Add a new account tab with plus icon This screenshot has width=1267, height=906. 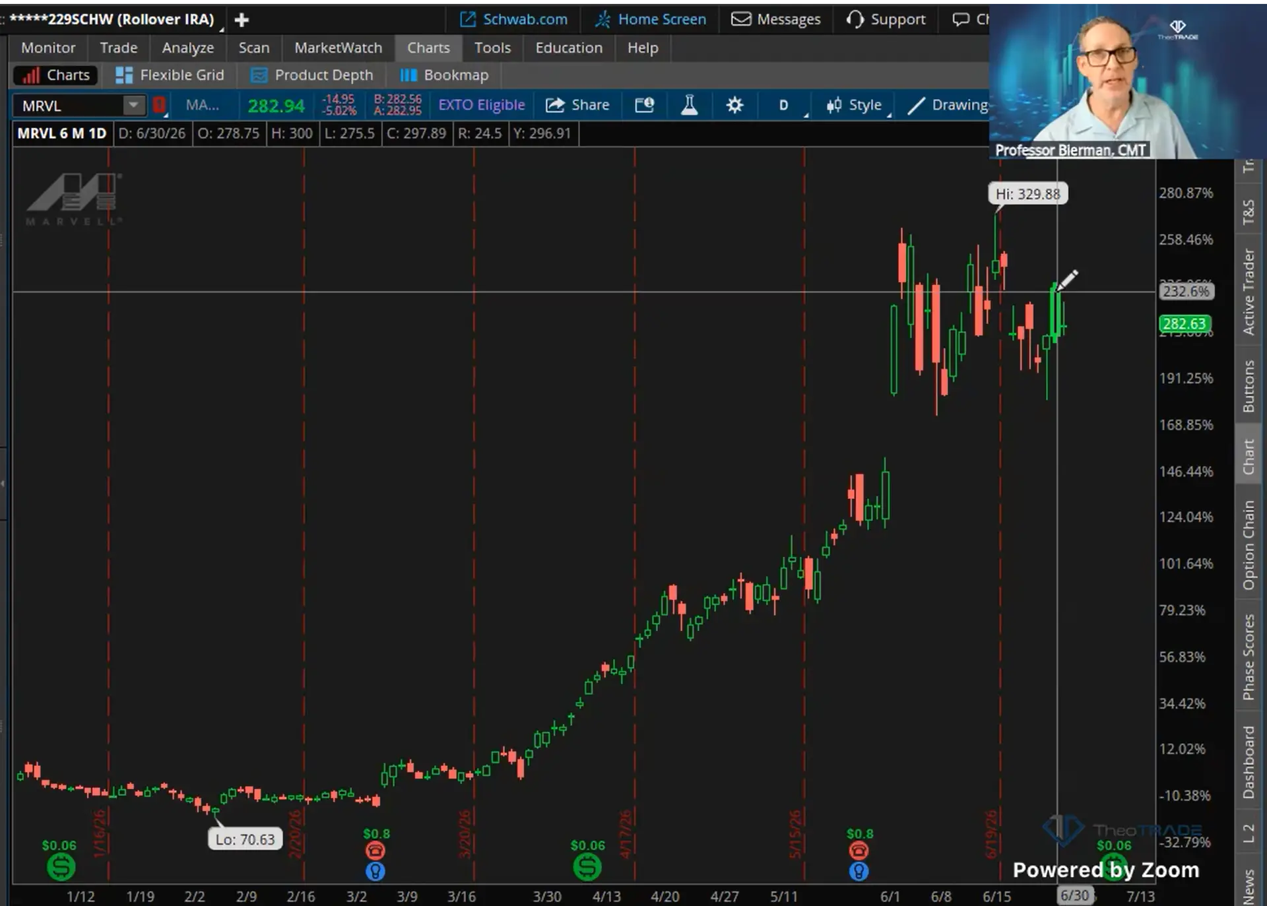(x=242, y=20)
